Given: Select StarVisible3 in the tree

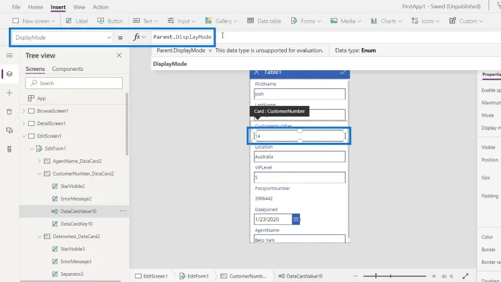Looking at the screenshot, I should click(73, 249).
